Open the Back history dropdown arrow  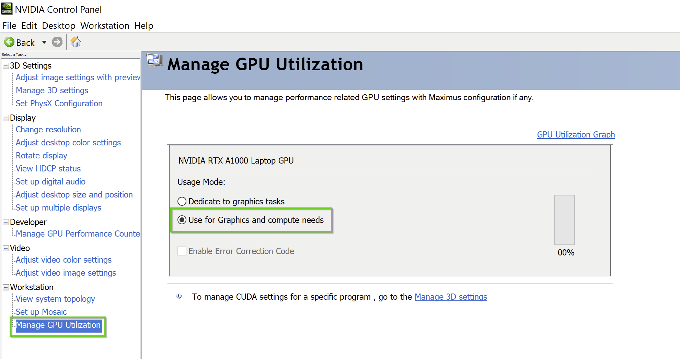pyautogui.click(x=44, y=42)
